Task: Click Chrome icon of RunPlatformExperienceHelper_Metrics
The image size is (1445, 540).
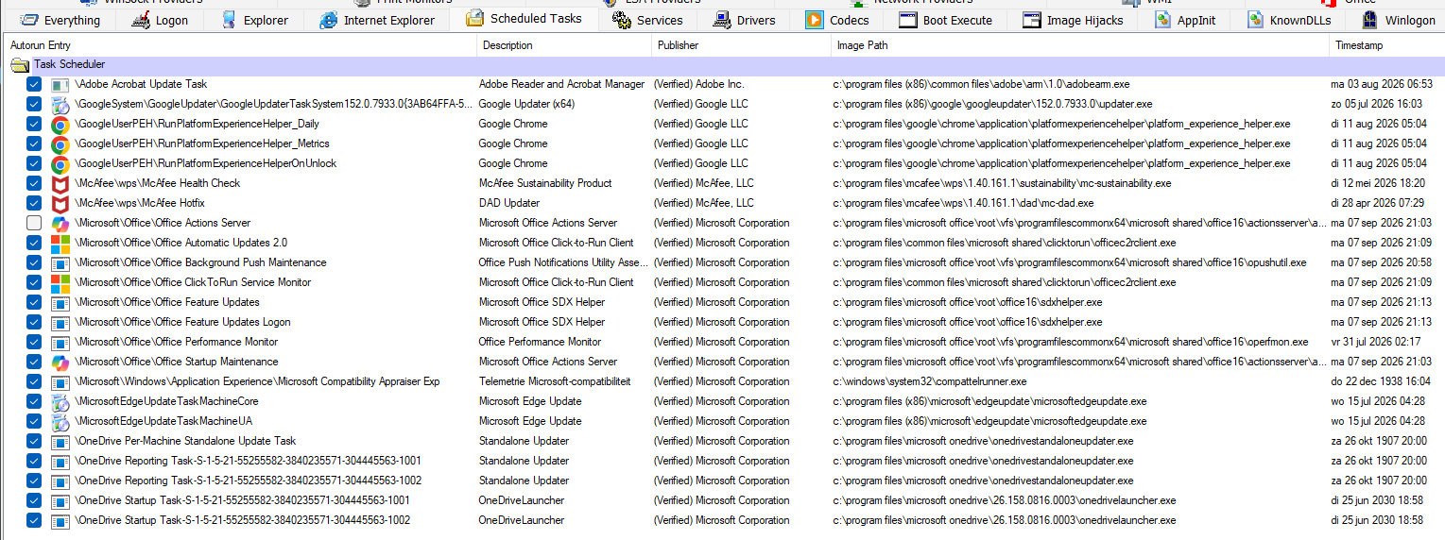Action: pyautogui.click(x=60, y=144)
